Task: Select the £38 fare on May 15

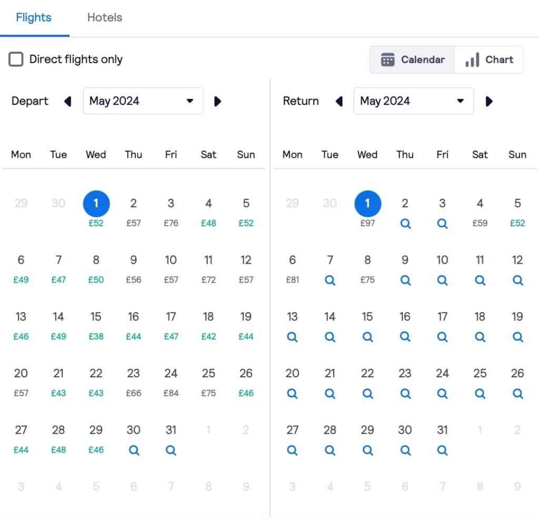Action: [x=96, y=336]
